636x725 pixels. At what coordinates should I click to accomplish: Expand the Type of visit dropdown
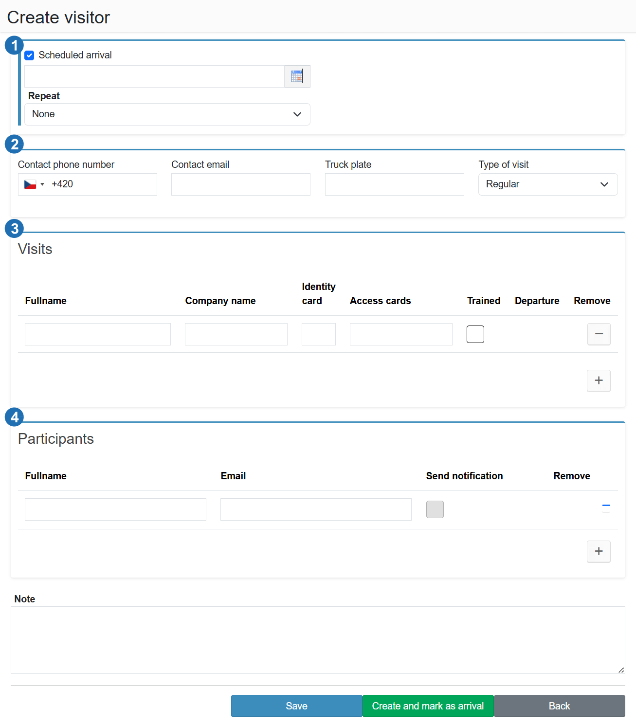tap(547, 184)
